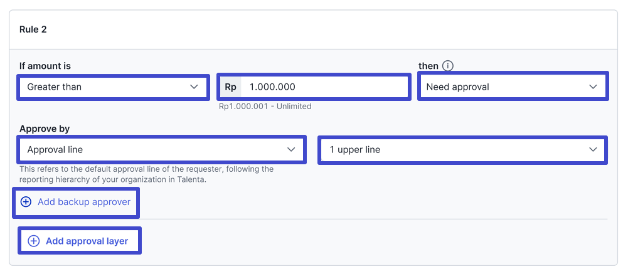Click the approval line description text
628x274 pixels.
(146, 174)
